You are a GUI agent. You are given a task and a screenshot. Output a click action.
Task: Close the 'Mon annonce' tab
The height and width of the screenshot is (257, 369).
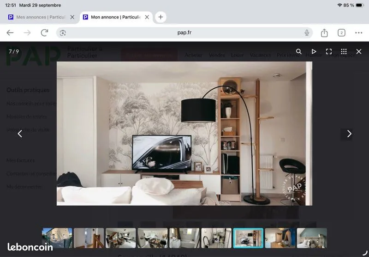click(147, 17)
